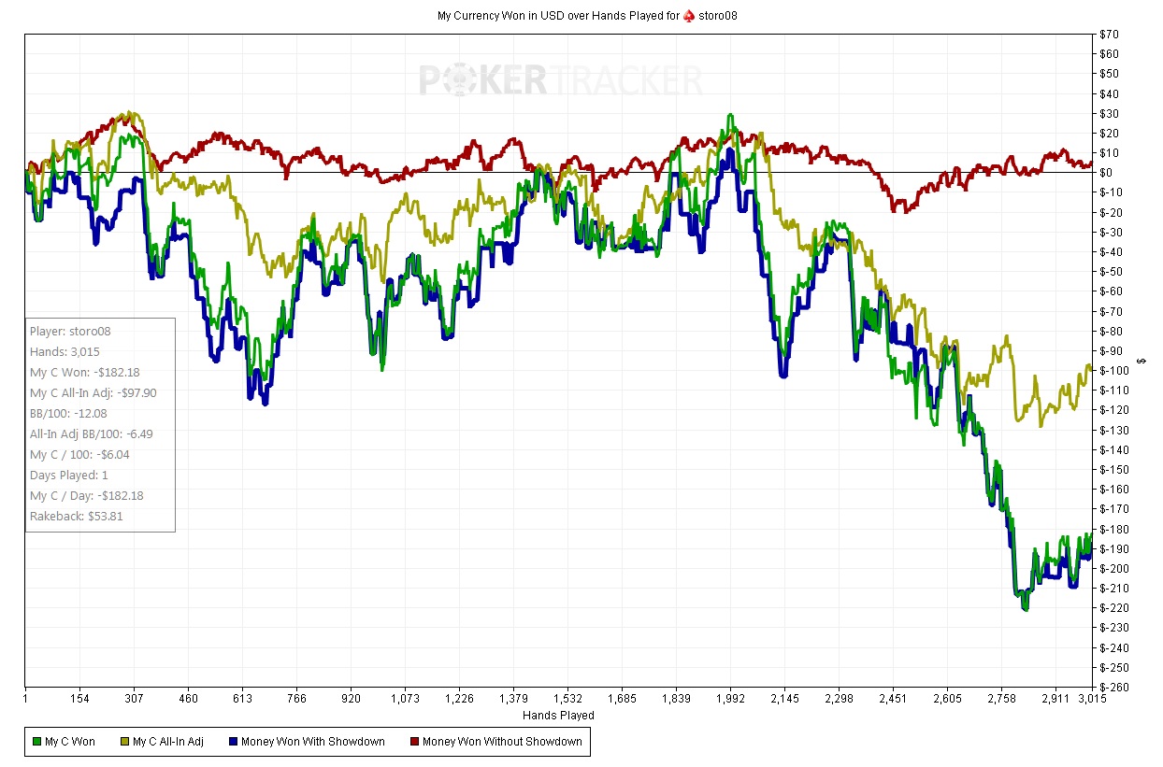This screenshot has height=767, width=1163.
Task: Click the blue Money Won With Showdown swatch
Action: pos(233,742)
